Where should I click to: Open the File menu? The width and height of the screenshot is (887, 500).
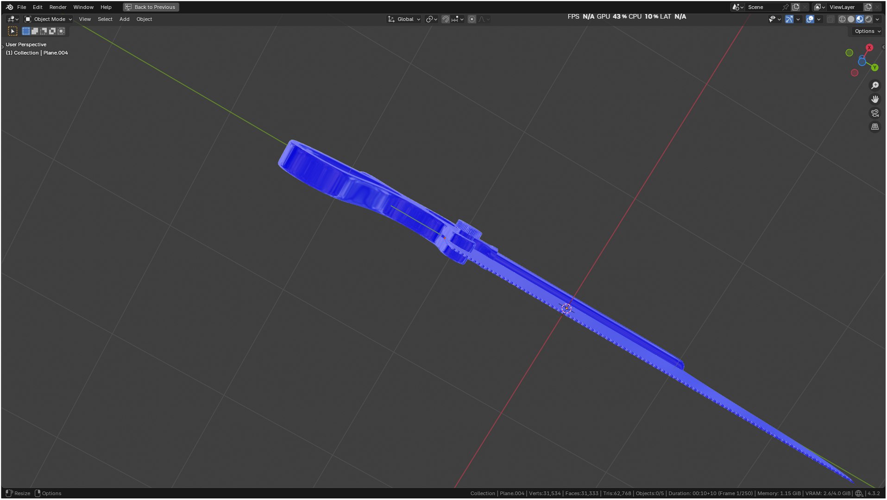pos(21,7)
